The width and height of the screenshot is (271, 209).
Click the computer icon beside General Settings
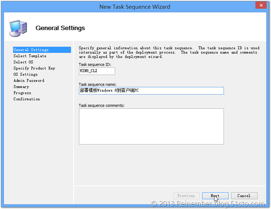[18, 28]
